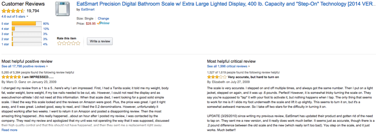
Task: Click the 1 star histogram bar
Action: coord(26,44)
